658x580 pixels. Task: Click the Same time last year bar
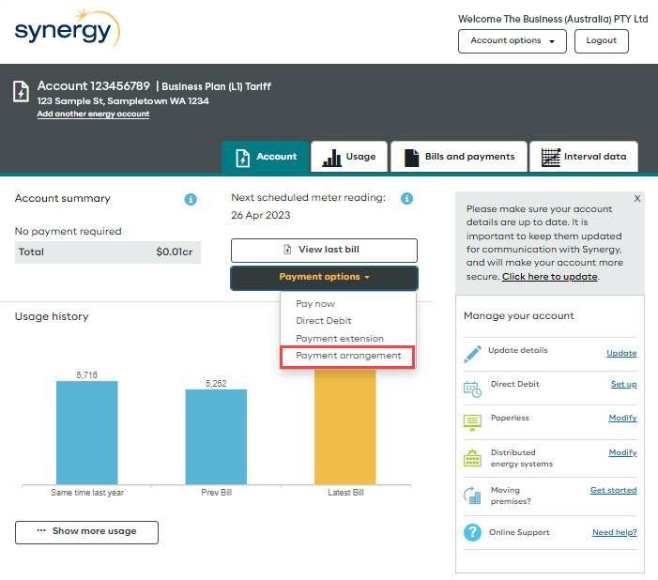(x=87, y=433)
